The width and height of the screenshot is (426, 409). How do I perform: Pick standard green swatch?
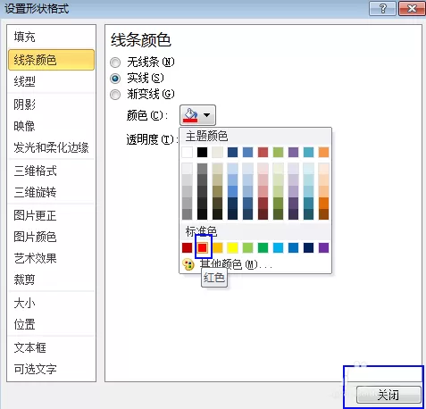point(263,247)
